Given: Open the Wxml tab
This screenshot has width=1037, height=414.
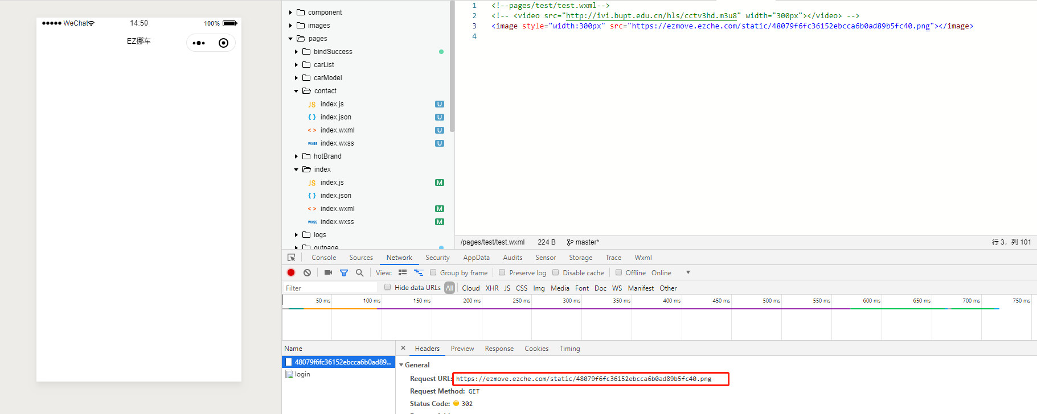Looking at the screenshot, I should coord(643,258).
